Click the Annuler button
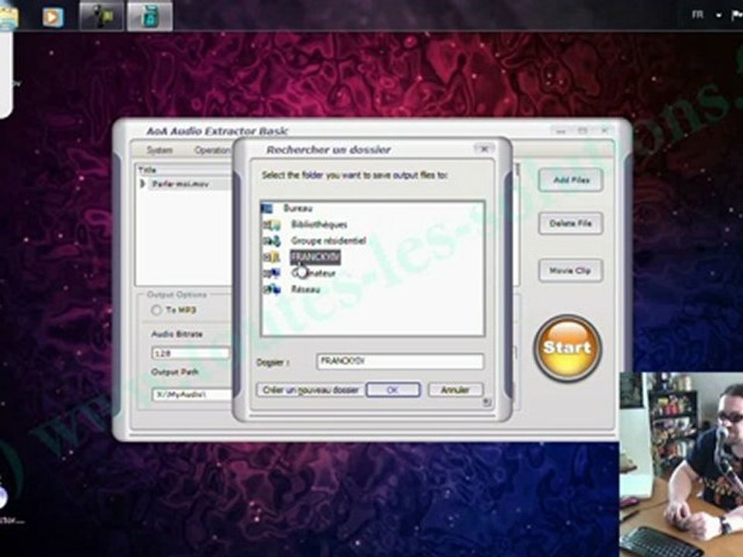The image size is (743, 557). point(455,390)
